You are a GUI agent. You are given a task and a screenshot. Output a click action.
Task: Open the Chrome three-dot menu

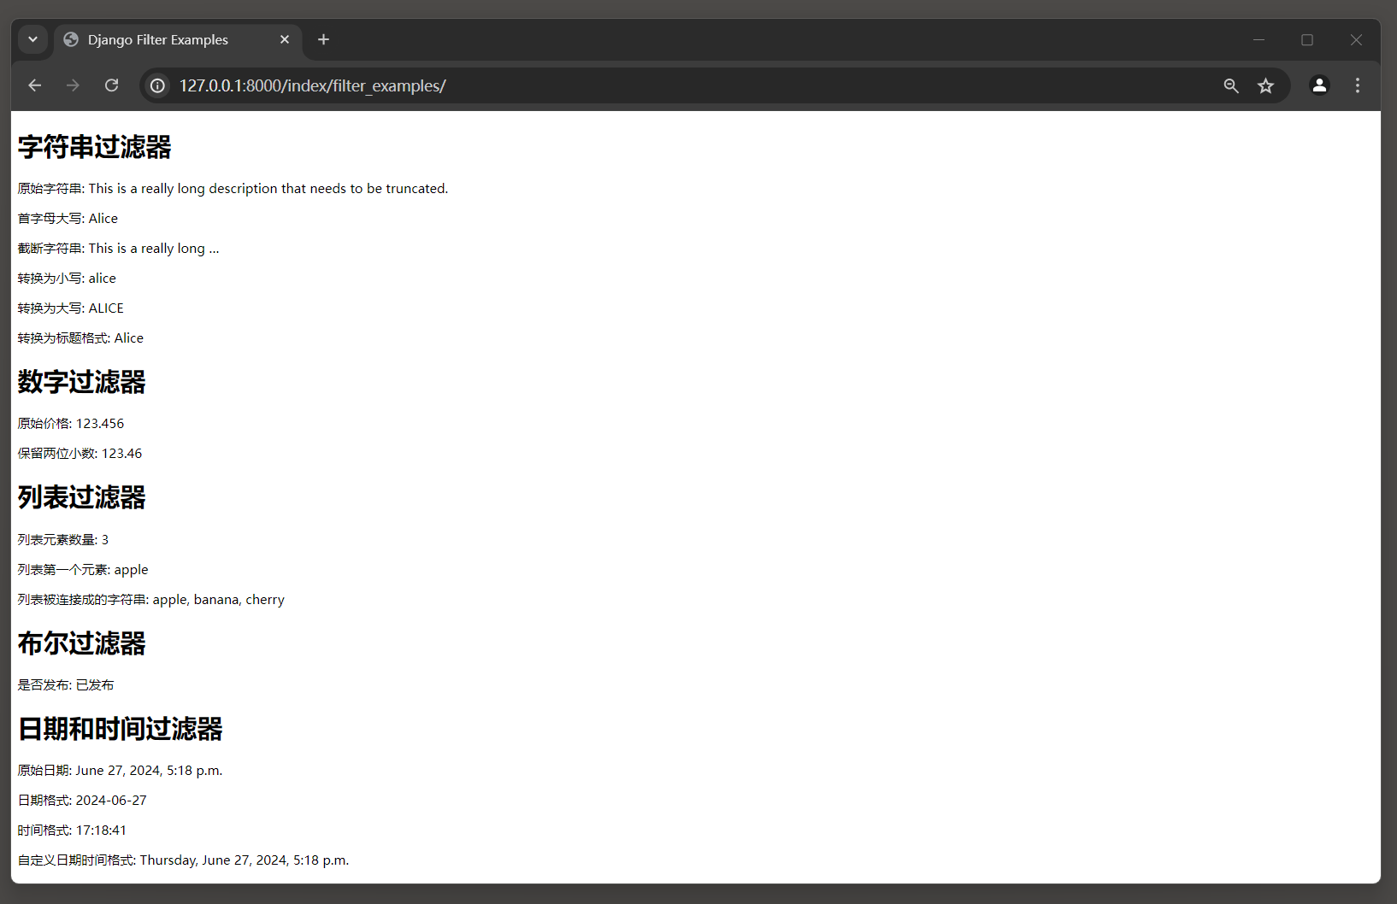click(x=1358, y=85)
